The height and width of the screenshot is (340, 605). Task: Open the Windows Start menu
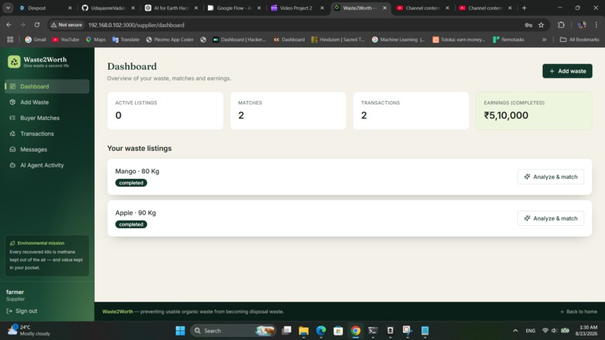[180, 331]
